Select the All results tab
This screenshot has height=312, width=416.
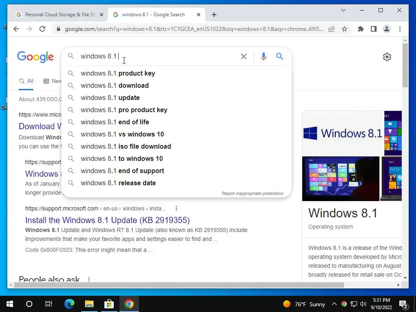point(26,81)
